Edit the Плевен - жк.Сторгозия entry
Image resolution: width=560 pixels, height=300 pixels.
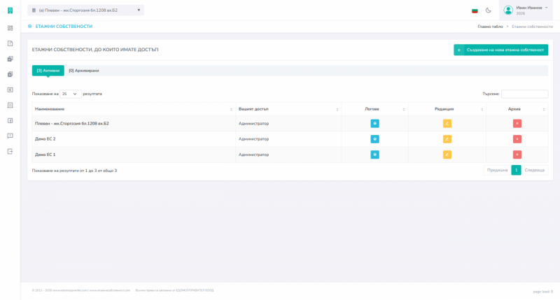pyautogui.click(x=447, y=123)
